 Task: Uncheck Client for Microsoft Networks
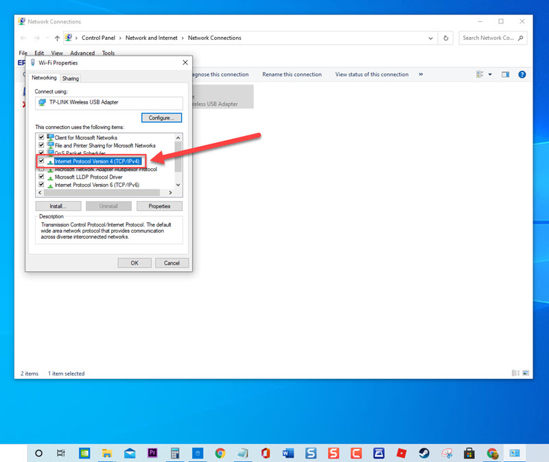pos(40,137)
